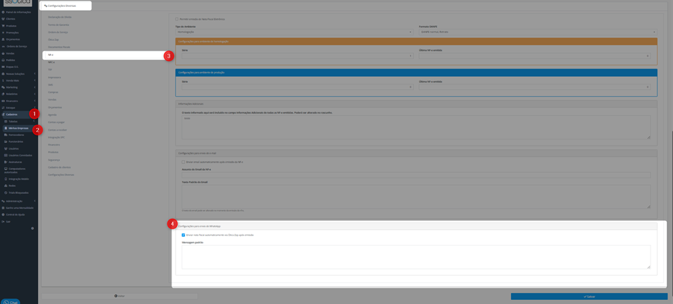Expand the Relatórios sidebar menu
Image resolution: width=673 pixels, height=304 pixels.
19,94
